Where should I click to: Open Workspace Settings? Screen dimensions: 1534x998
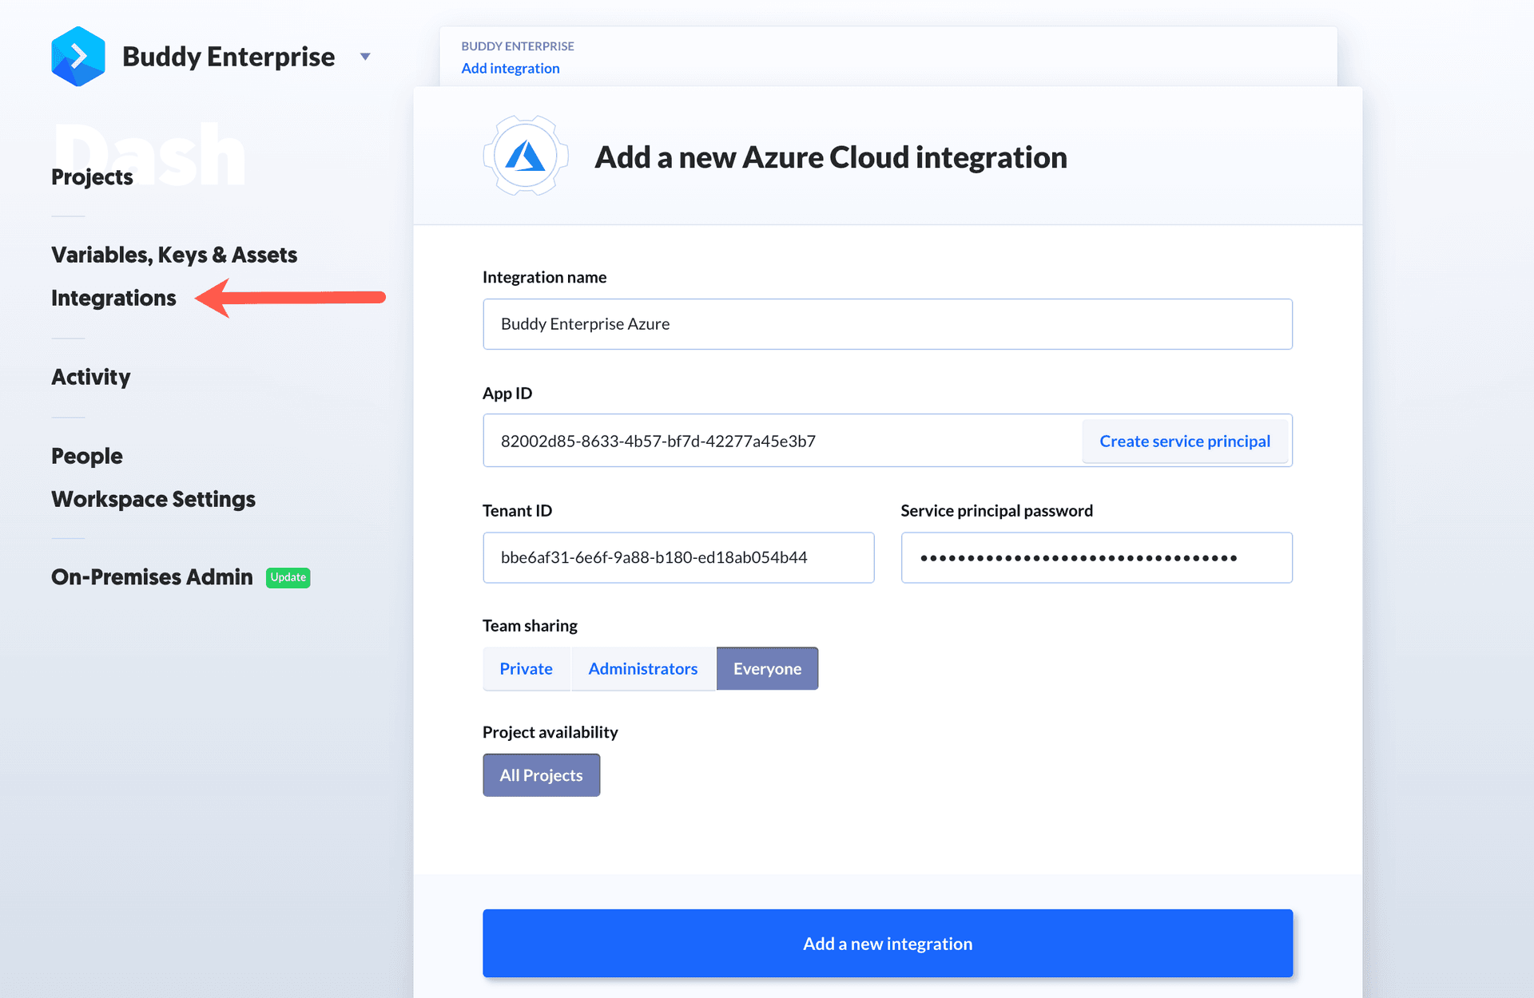[153, 499]
